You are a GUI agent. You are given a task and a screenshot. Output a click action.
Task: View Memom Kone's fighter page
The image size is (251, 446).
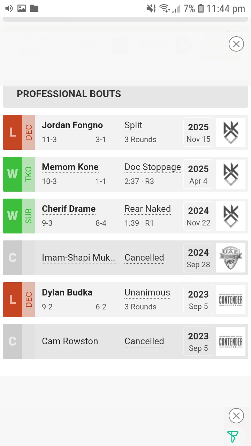[x=70, y=167]
